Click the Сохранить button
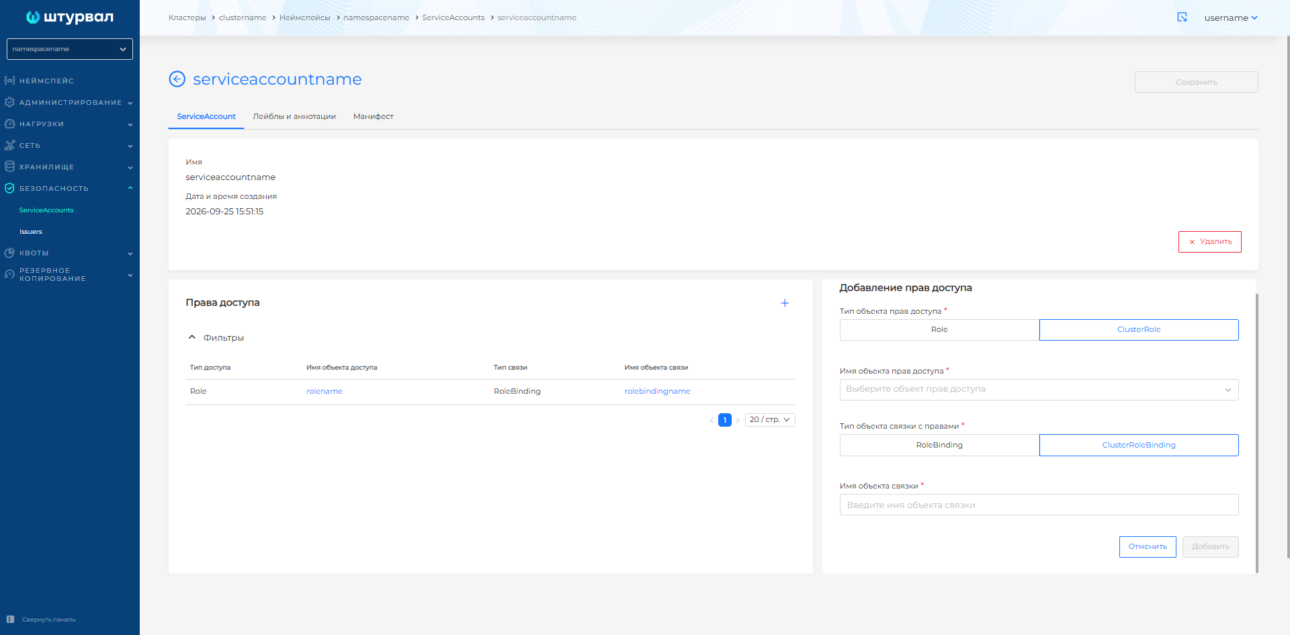 coord(1197,82)
